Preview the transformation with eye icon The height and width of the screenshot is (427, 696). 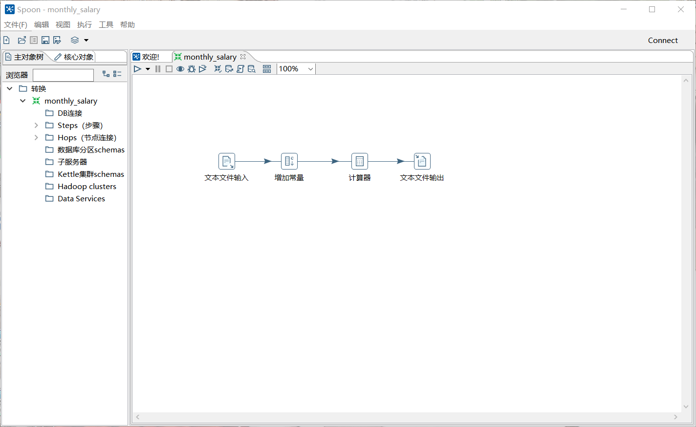click(x=180, y=69)
